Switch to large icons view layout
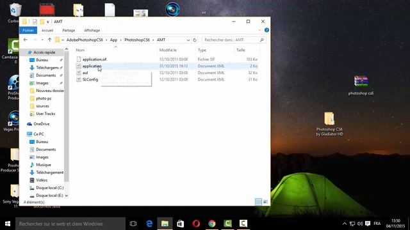The width and height of the screenshot is (410, 230). click(265, 202)
